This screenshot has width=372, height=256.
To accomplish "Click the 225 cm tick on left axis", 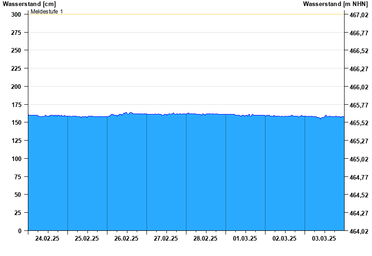I will 16,68.
